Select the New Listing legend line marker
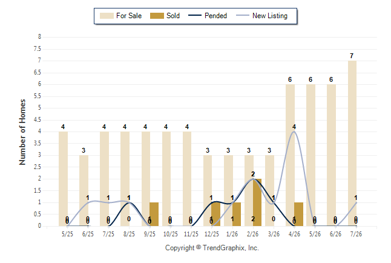 click(x=243, y=15)
